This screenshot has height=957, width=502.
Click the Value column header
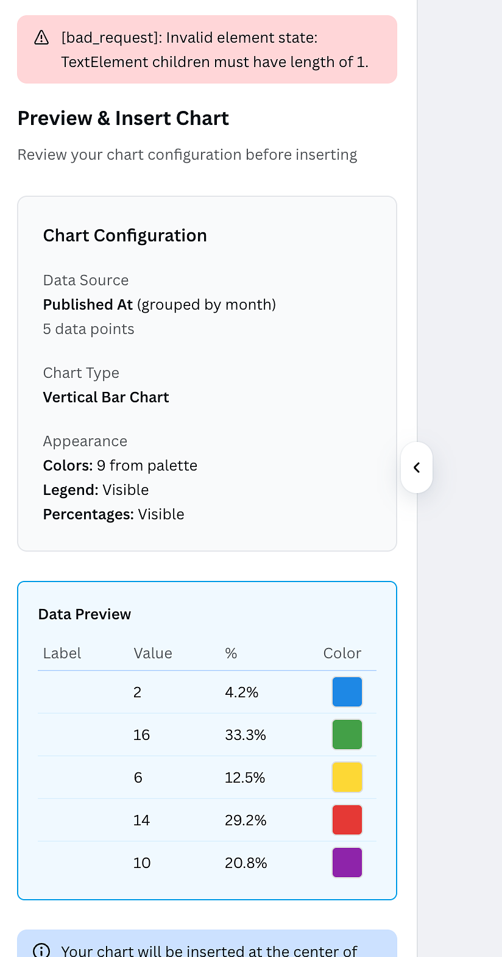[153, 653]
